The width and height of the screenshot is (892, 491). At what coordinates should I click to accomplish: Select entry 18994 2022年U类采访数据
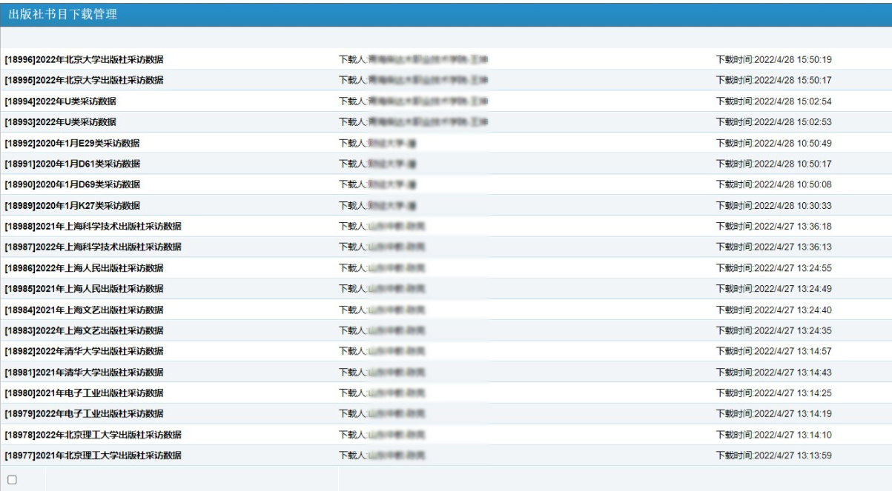pyautogui.click(x=60, y=101)
